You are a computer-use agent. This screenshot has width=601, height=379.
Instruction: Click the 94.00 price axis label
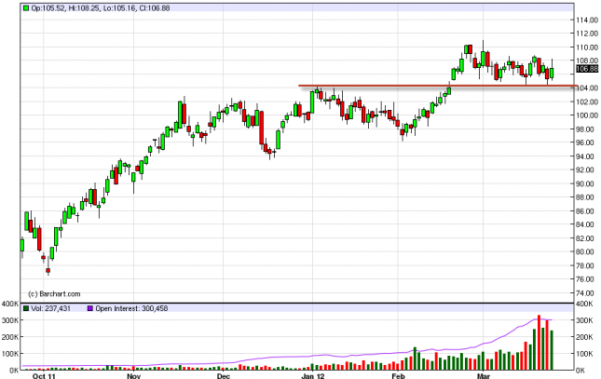pos(587,156)
